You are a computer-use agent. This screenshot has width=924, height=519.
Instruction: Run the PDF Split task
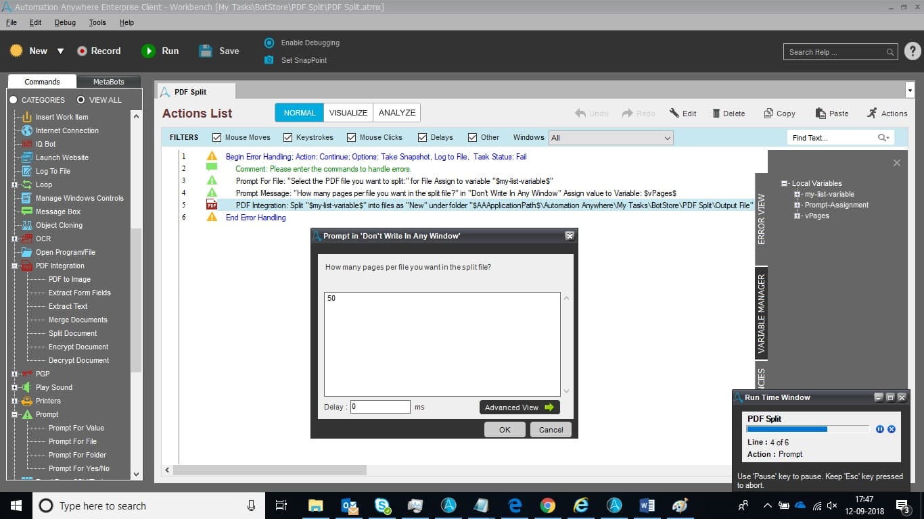[x=160, y=51]
